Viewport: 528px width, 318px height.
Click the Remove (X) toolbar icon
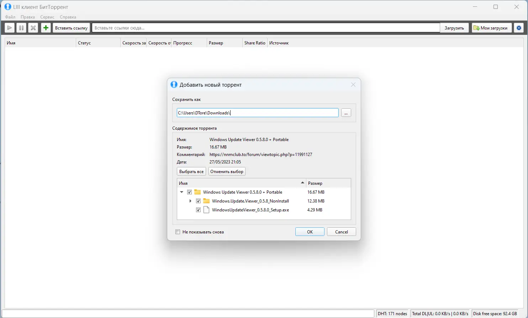pos(33,28)
